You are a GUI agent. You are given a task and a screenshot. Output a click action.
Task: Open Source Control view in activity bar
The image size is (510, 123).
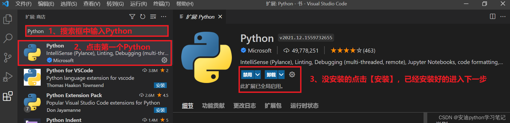coord(8,57)
